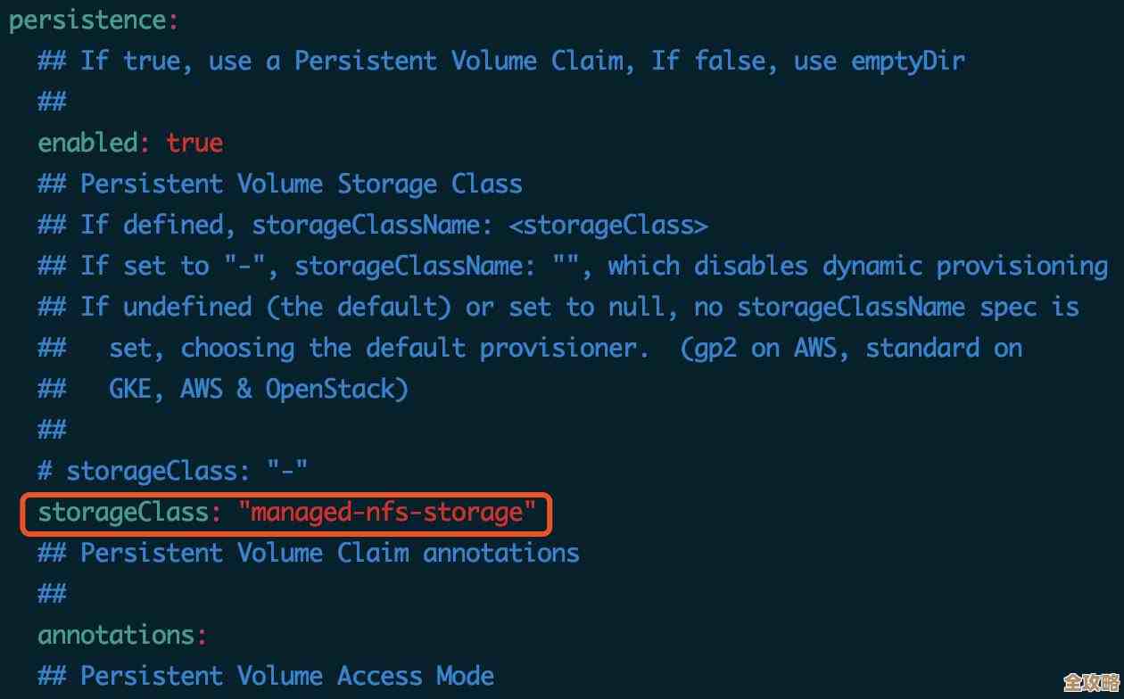The height and width of the screenshot is (699, 1124).
Task: Click the red true value
Action: coord(194,143)
